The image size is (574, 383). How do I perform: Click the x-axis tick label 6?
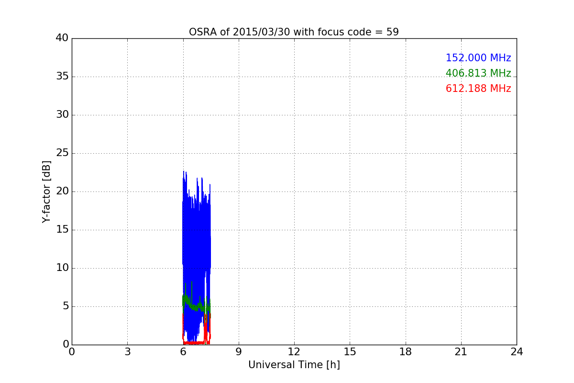pyautogui.click(x=183, y=352)
